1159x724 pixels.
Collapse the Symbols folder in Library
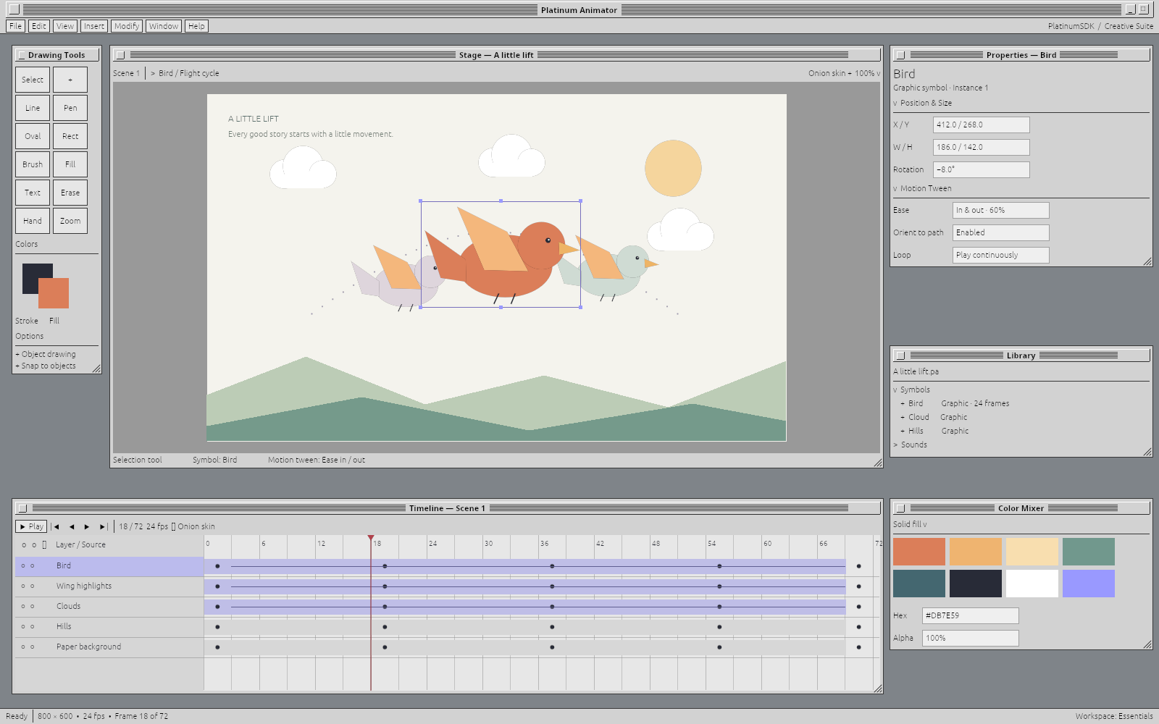[912, 390]
